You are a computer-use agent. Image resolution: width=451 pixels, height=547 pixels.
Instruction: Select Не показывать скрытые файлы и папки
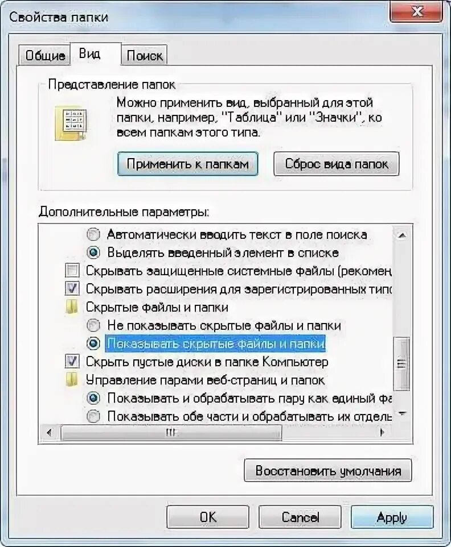click(93, 325)
